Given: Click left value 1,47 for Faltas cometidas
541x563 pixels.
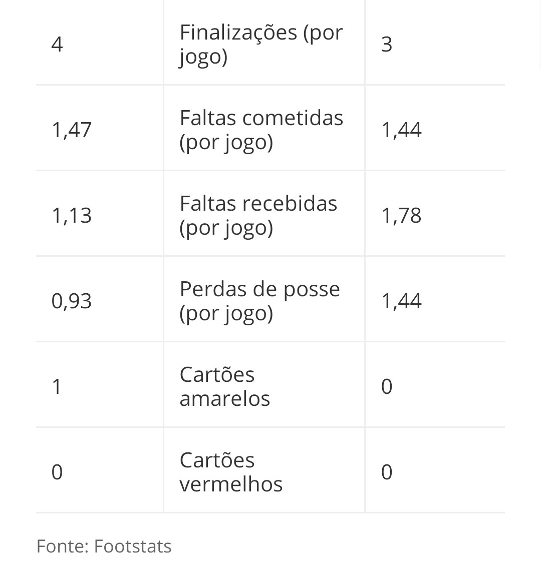Looking at the screenshot, I should tap(72, 130).
